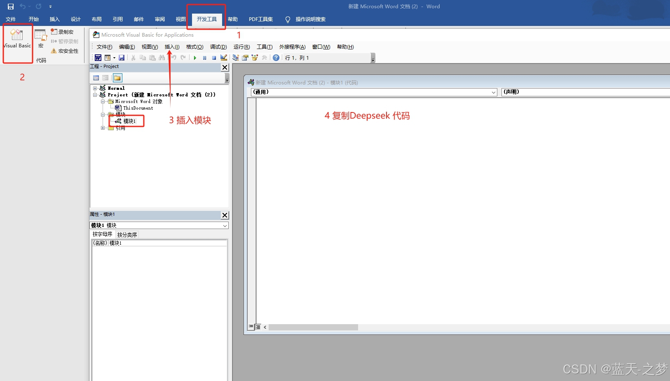The width and height of the screenshot is (670, 381).
Task: Click the Copy icon in VBA toolbar
Action: (143, 58)
